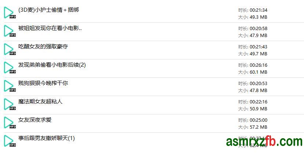Select the 00:20:58 duration text
This screenshot has width=304, height=154.
(x=258, y=29)
